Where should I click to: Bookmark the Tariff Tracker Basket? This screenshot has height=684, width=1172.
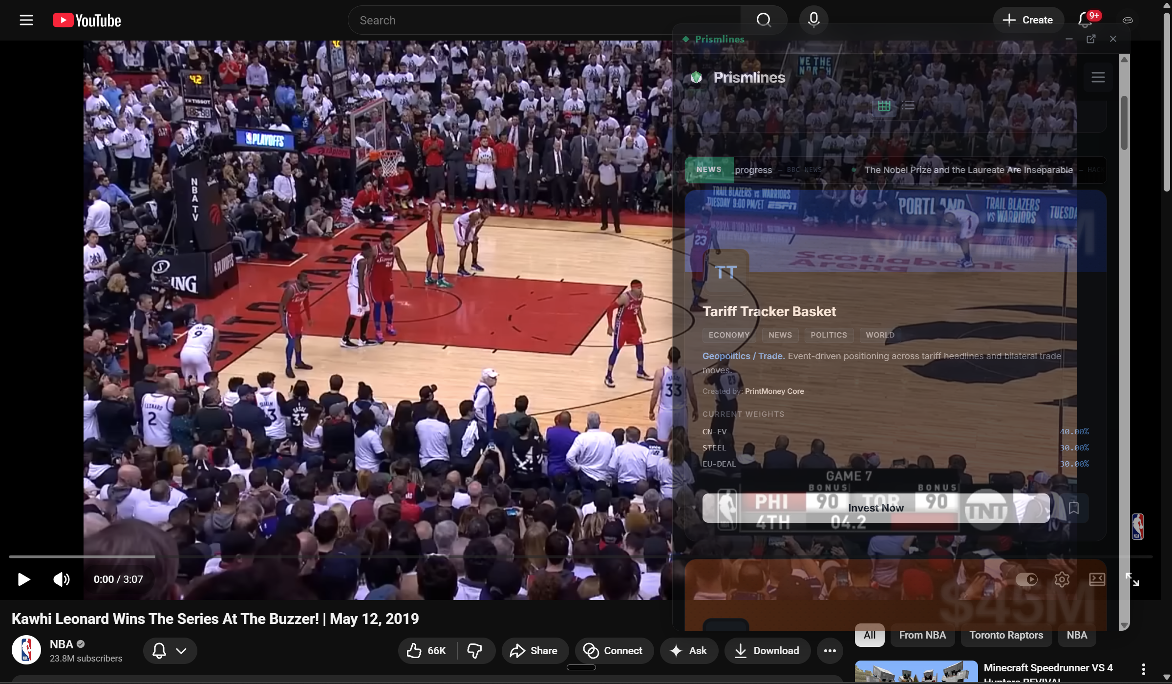pyautogui.click(x=1073, y=508)
